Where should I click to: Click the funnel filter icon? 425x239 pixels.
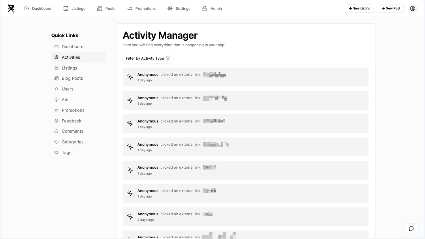tap(168, 58)
